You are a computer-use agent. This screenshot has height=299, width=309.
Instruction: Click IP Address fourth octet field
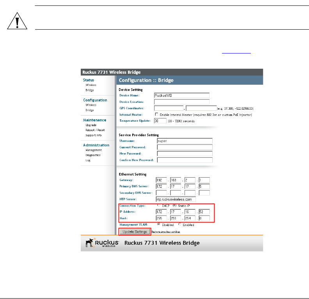point(204,212)
